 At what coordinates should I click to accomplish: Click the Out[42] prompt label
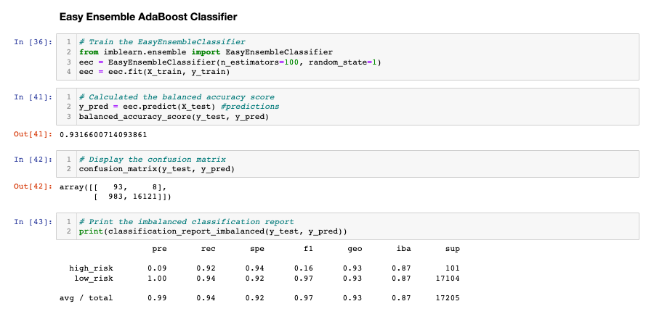(x=33, y=186)
